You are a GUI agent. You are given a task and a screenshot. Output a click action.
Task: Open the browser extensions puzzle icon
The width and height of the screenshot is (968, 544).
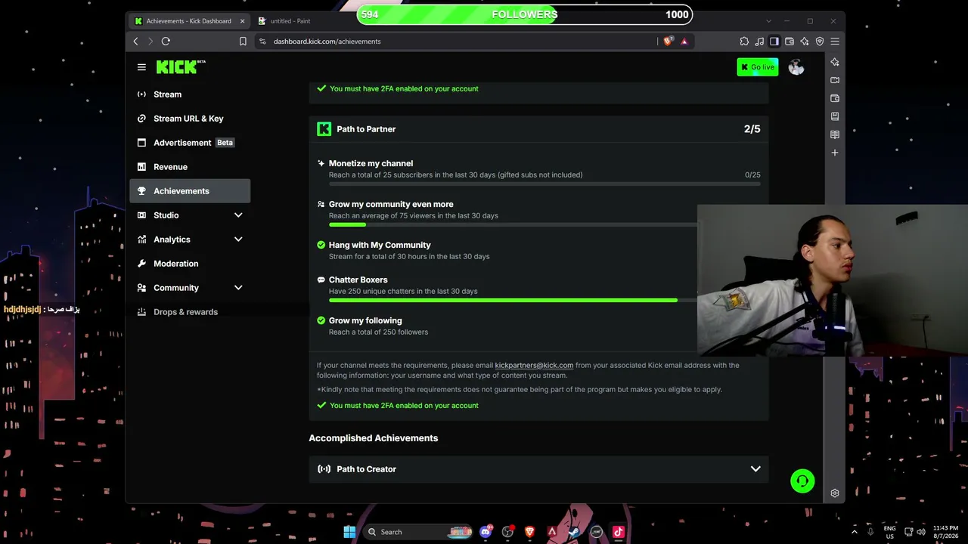click(x=744, y=42)
